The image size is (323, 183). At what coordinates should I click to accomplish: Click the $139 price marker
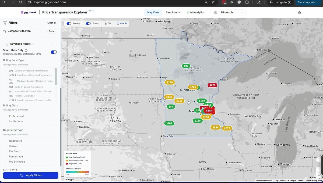click(x=169, y=97)
